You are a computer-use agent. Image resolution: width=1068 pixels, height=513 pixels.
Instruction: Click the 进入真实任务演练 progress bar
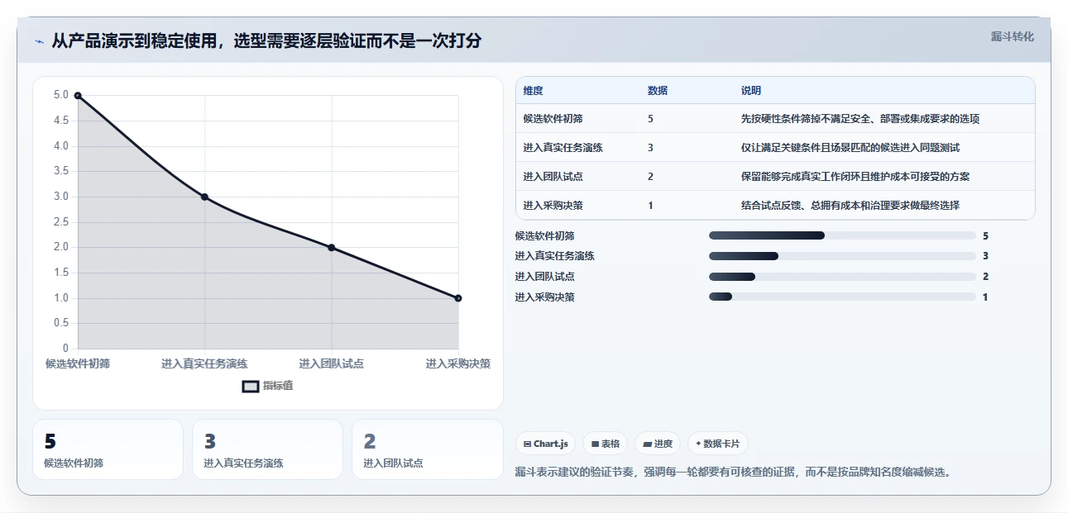[x=842, y=256]
